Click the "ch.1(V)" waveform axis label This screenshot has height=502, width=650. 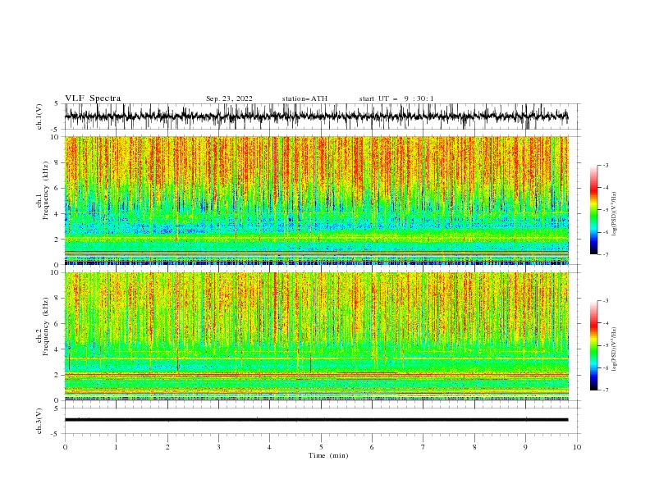pyautogui.click(x=39, y=116)
